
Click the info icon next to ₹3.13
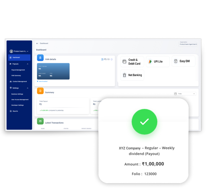[x=111, y=59]
